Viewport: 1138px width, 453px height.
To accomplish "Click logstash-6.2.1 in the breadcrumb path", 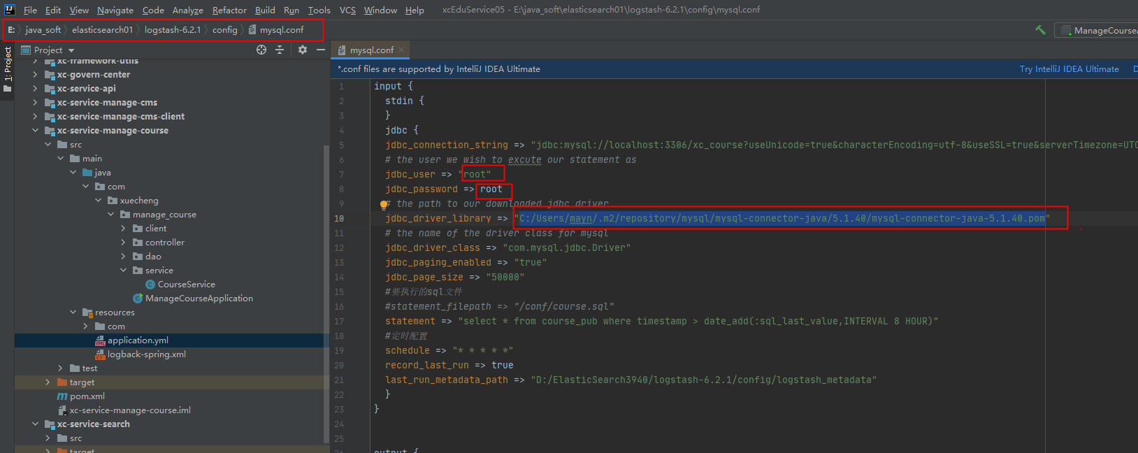I will click(173, 30).
